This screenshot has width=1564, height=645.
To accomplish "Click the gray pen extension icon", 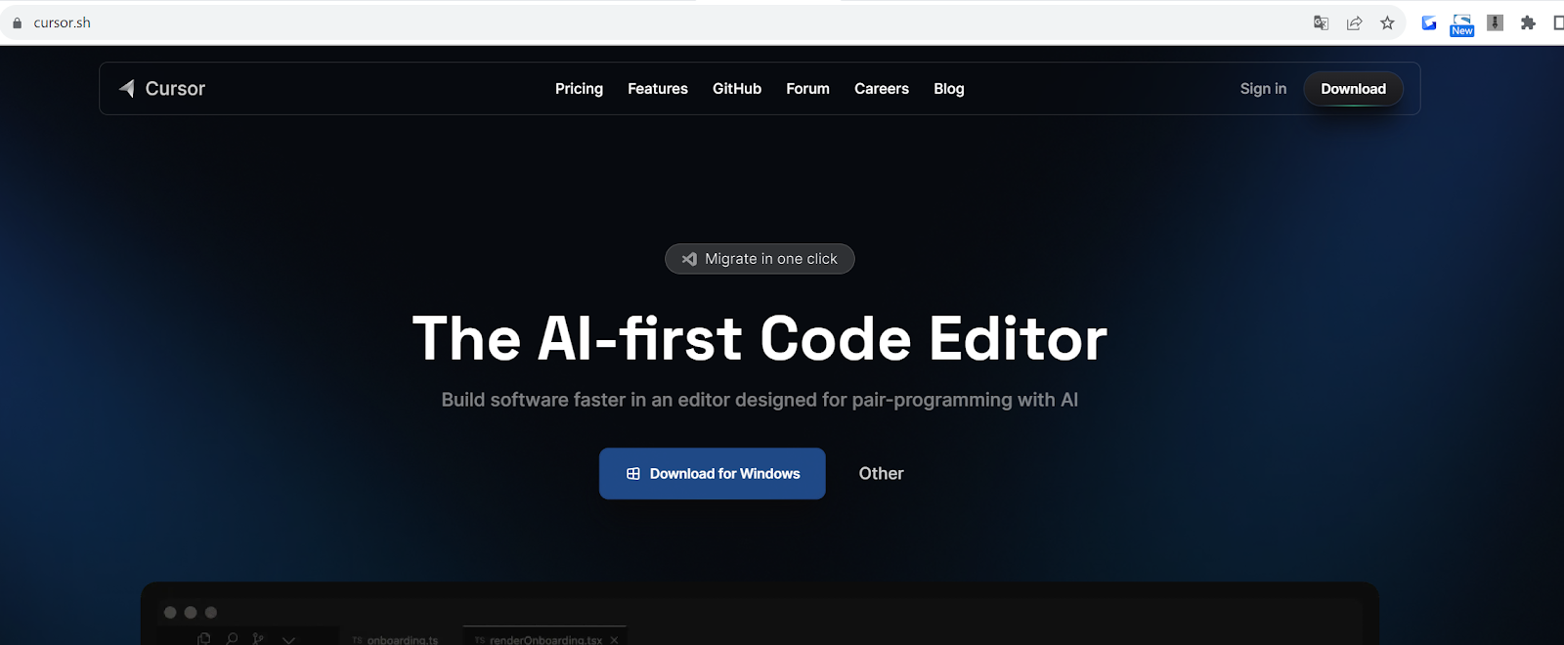I will 1495,22.
